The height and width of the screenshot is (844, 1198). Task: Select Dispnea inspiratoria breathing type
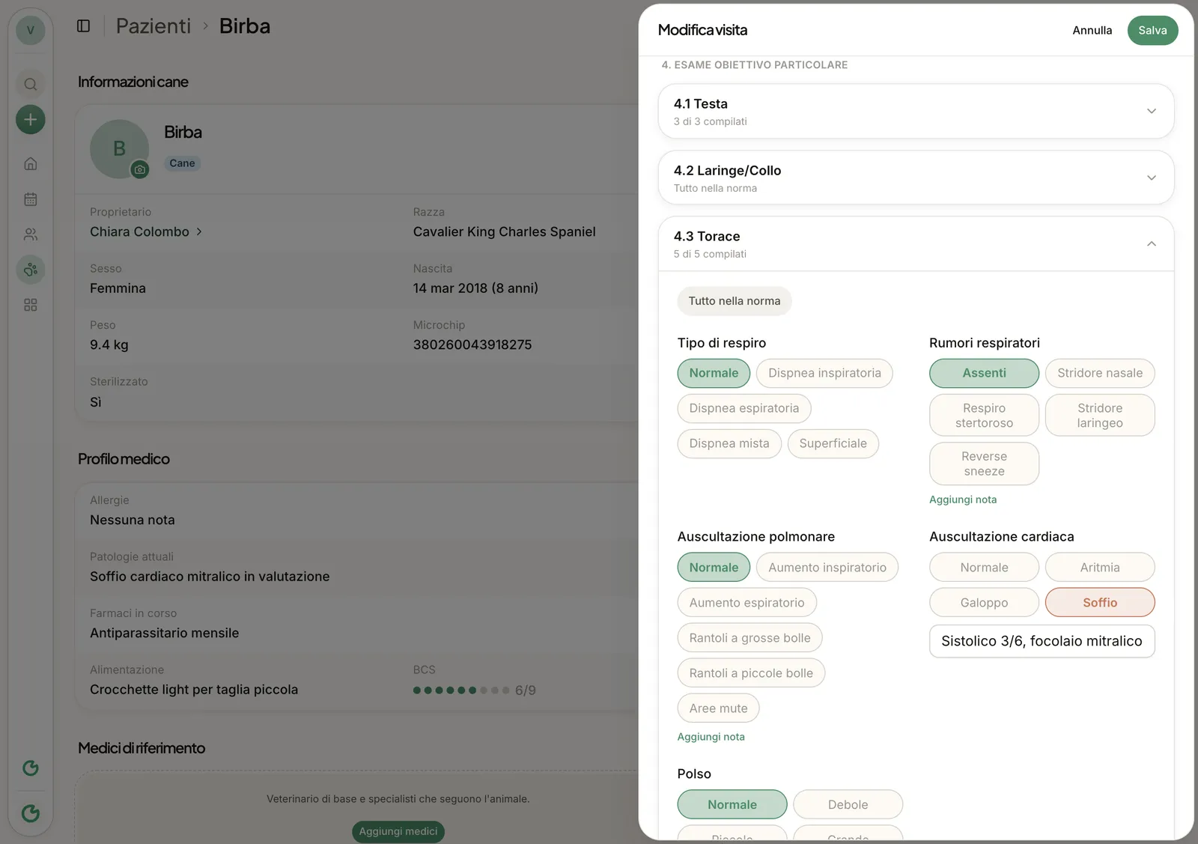click(824, 373)
